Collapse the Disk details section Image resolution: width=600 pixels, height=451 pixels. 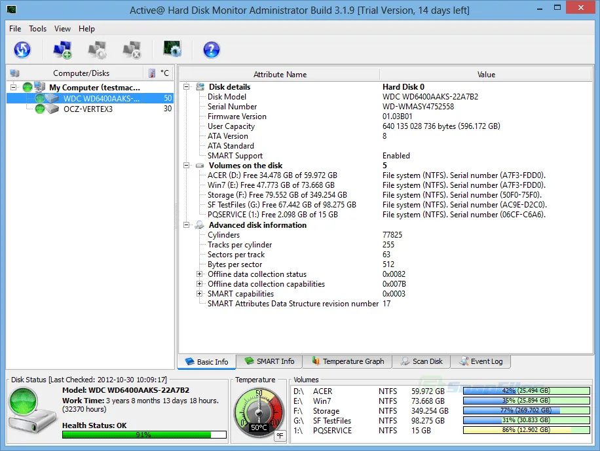click(186, 87)
